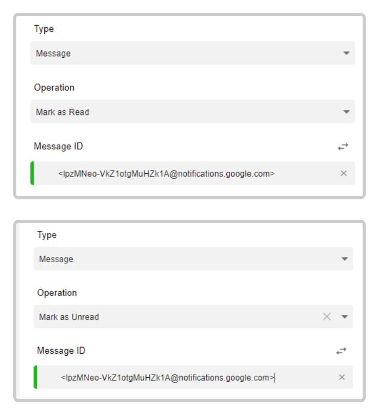Click the green bar on the Mark as Read panel's Message ID
Viewport: 380px width, 414px height.
[x=32, y=173]
